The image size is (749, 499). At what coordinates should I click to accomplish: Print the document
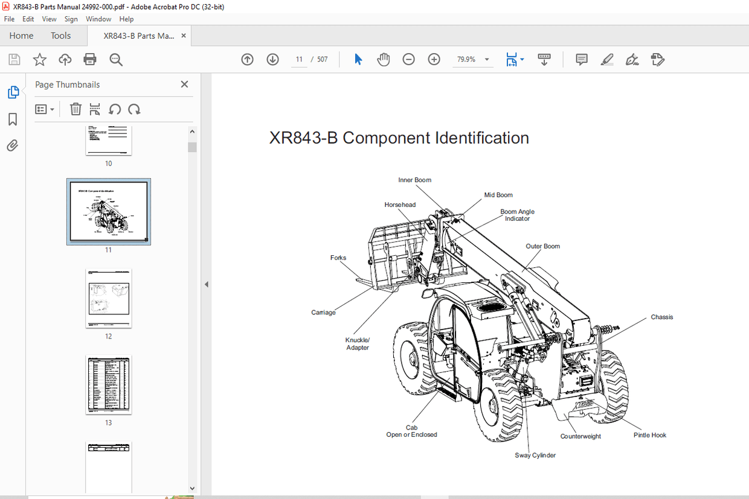pos(89,59)
